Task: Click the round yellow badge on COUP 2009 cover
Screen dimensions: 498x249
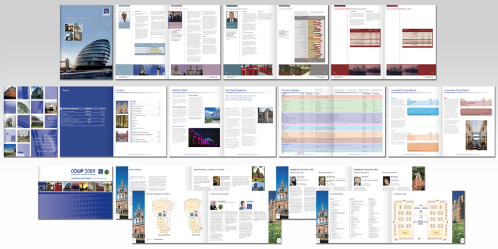Action: tap(107, 172)
